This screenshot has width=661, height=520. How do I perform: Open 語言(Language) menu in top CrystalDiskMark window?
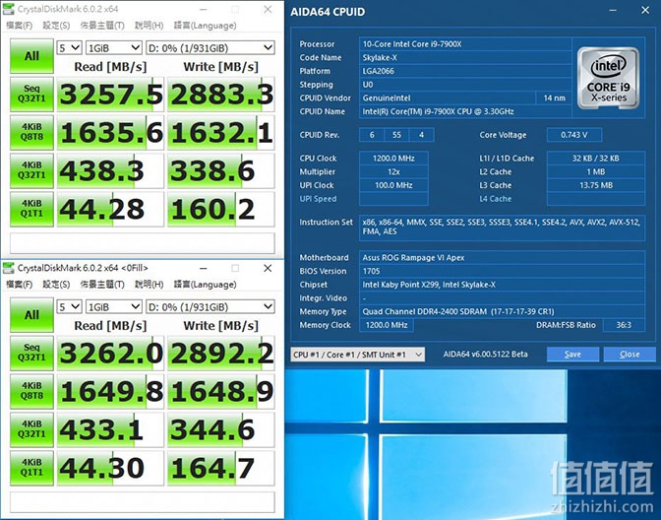point(205,26)
